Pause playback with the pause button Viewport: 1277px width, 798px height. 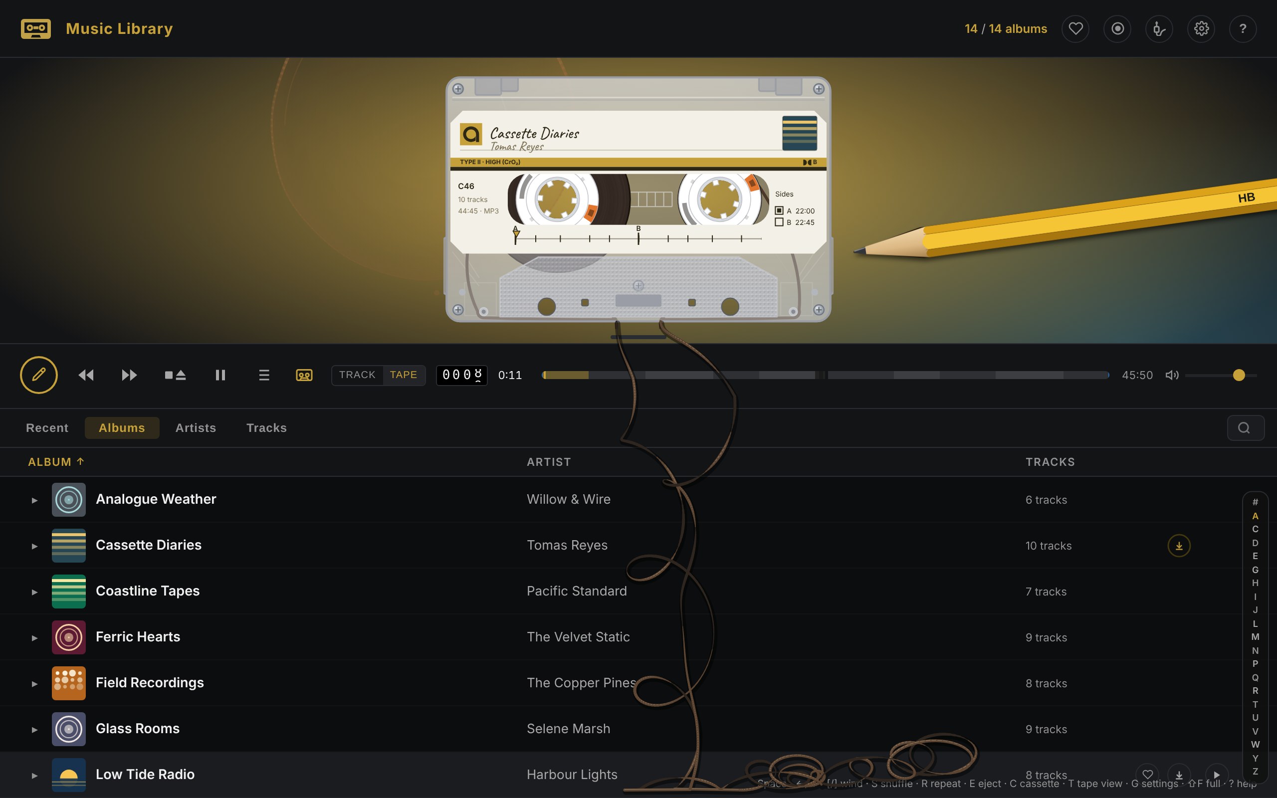(220, 375)
